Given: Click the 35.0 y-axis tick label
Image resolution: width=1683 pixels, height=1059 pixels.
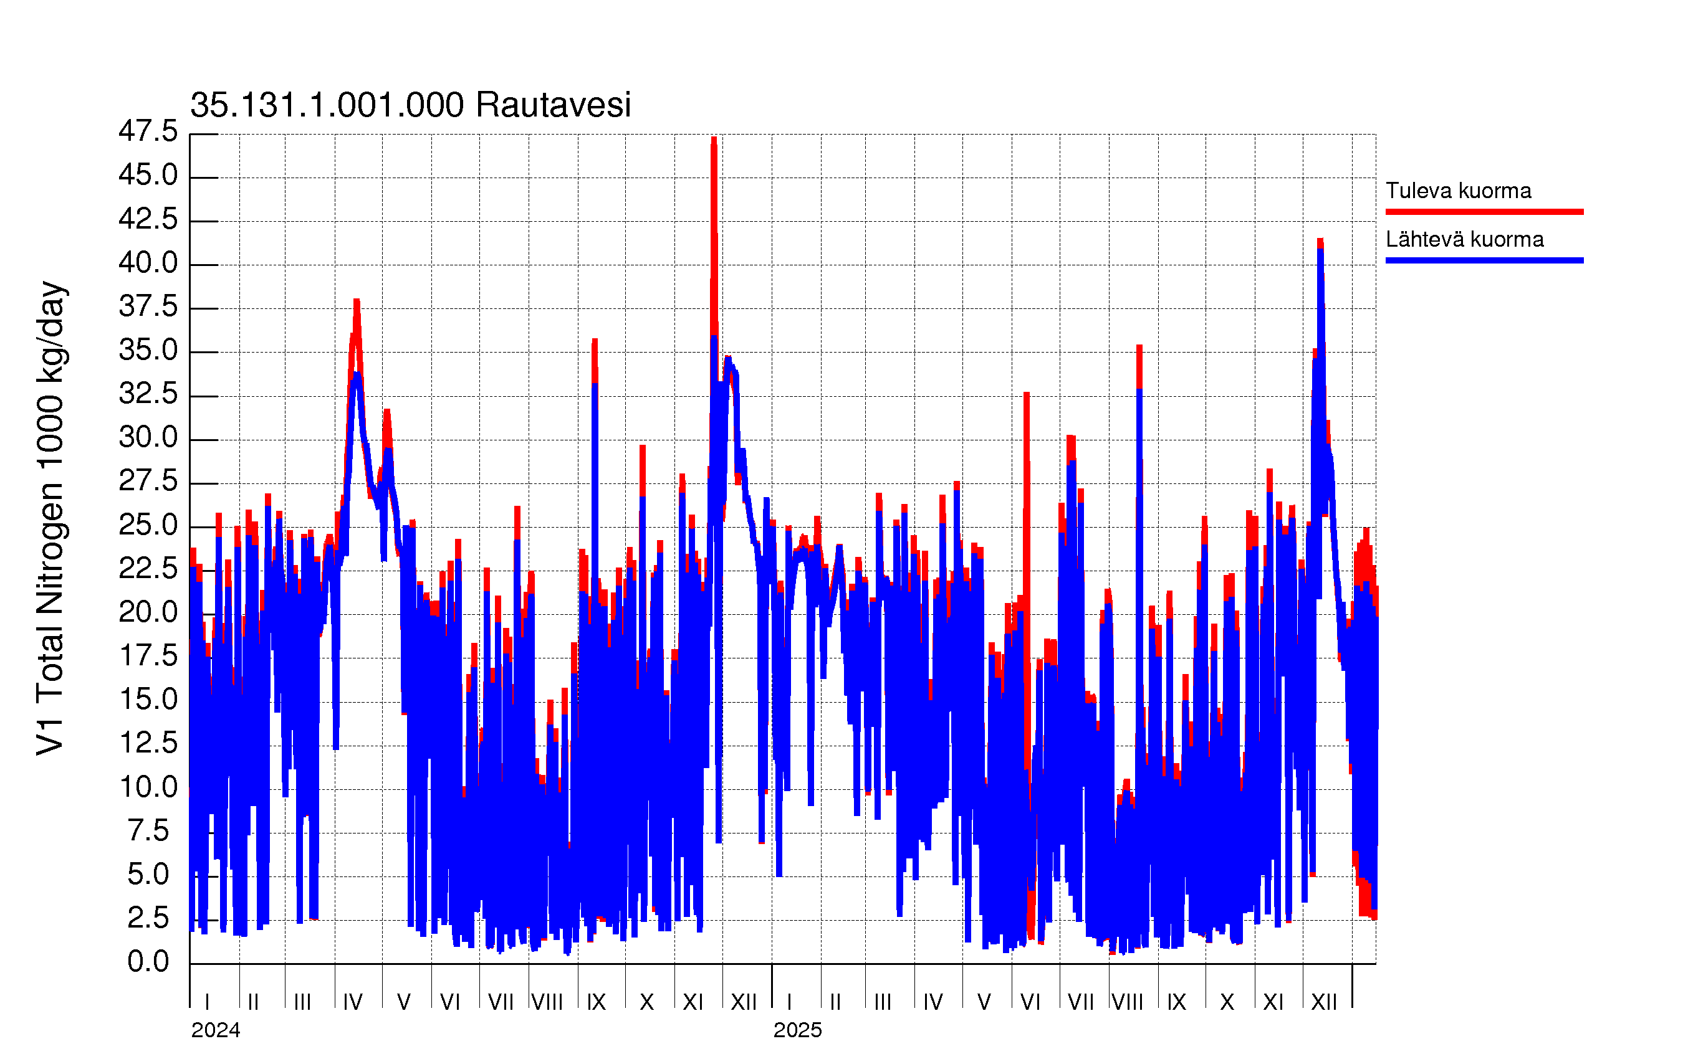Looking at the screenshot, I should 148,350.
